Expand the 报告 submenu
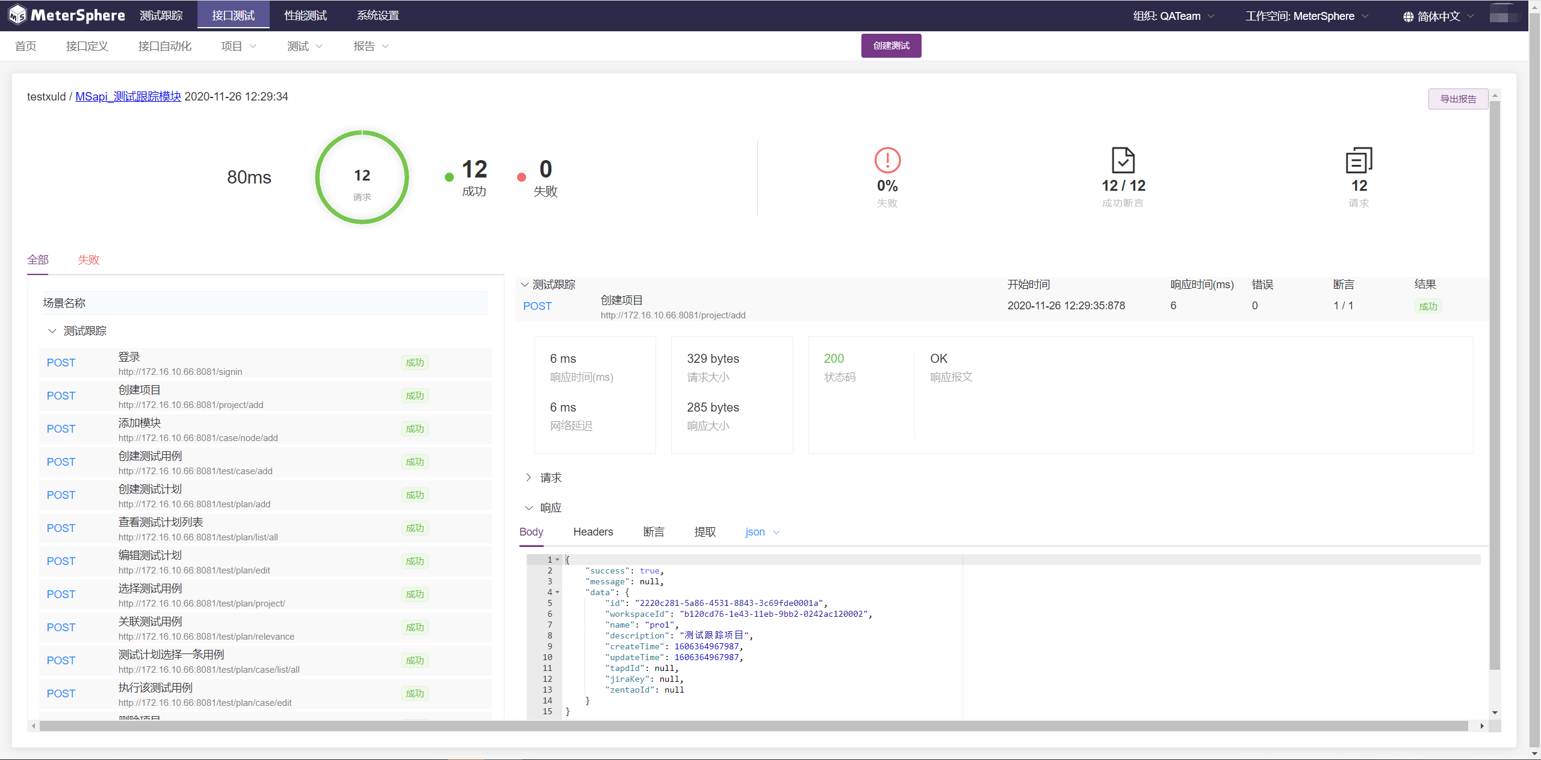The height and width of the screenshot is (760, 1541). coord(371,46)
